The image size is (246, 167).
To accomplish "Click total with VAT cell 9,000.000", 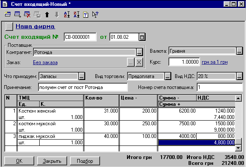I will point(197,130).
